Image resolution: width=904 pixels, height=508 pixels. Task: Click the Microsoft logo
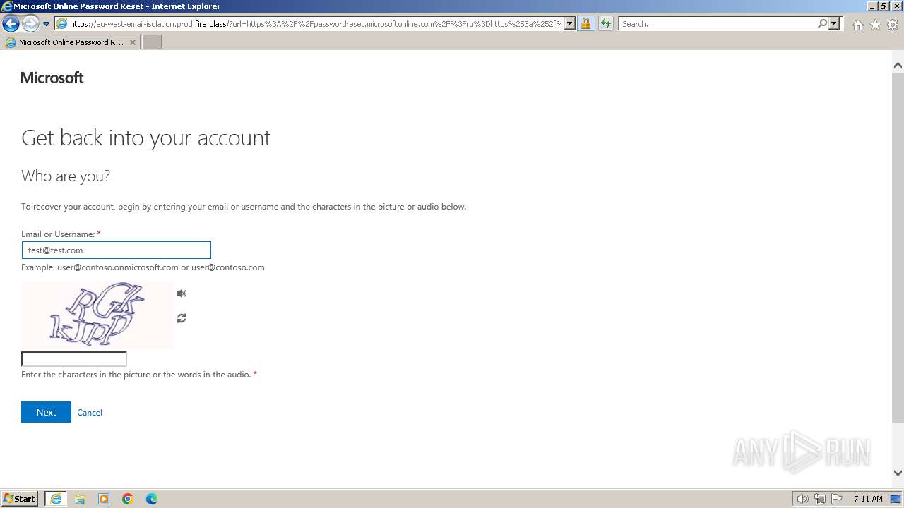pyautogui.click(x=52, y=78)
